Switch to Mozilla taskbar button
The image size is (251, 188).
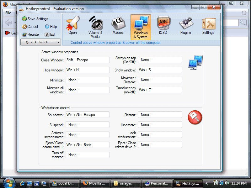click(x=95, y=183)
